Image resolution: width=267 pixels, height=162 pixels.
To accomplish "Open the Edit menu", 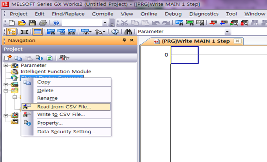I will coord(39,14).
